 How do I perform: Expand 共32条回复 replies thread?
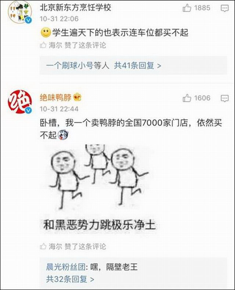click(70, 279)
